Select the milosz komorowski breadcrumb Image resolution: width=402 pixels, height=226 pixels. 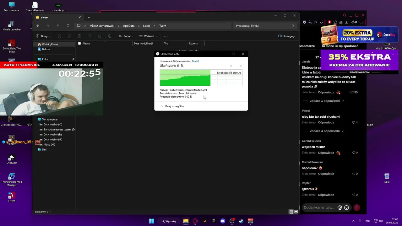coord(102,26)
